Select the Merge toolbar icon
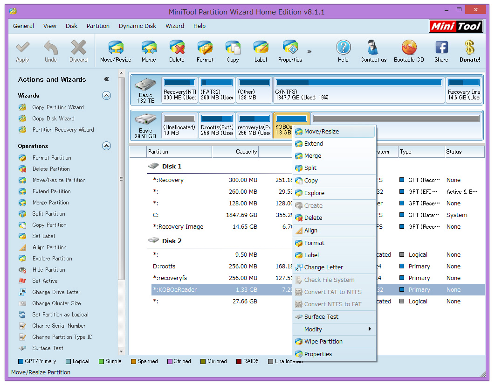Screen dimensions: 495x386 click(149, 51)
